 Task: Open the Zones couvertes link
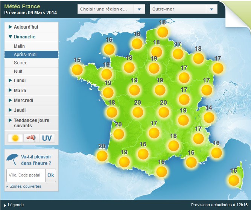(26, 186)
